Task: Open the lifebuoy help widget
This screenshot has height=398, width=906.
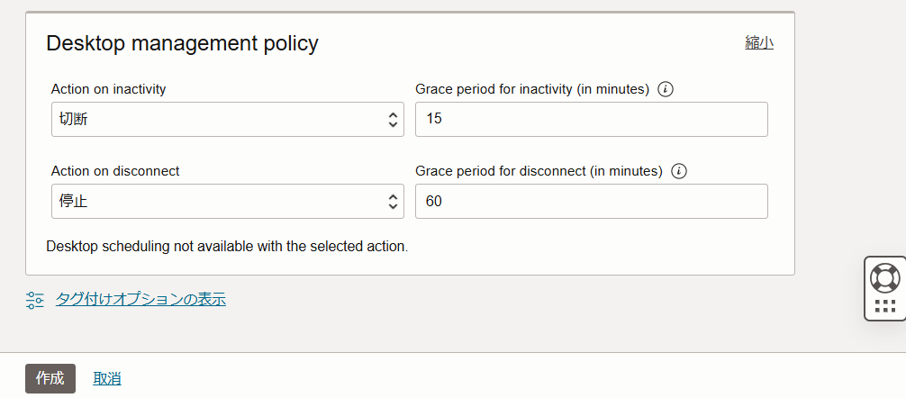Action: (x=884, y=277)
